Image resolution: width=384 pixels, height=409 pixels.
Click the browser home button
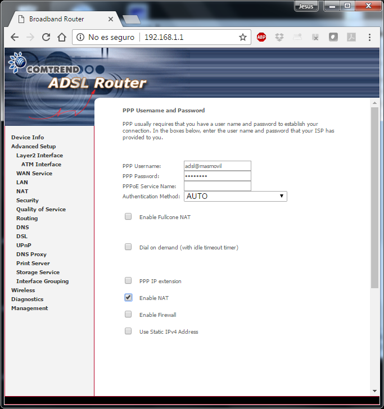pyautogui.click(x=62, y=37)
